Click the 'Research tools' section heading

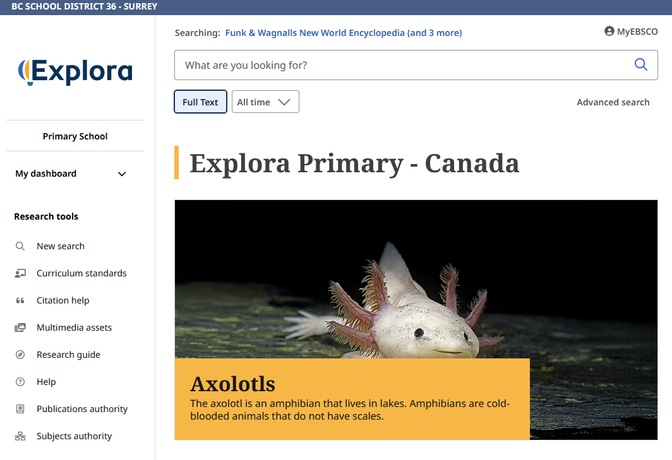tap(46, 216)
